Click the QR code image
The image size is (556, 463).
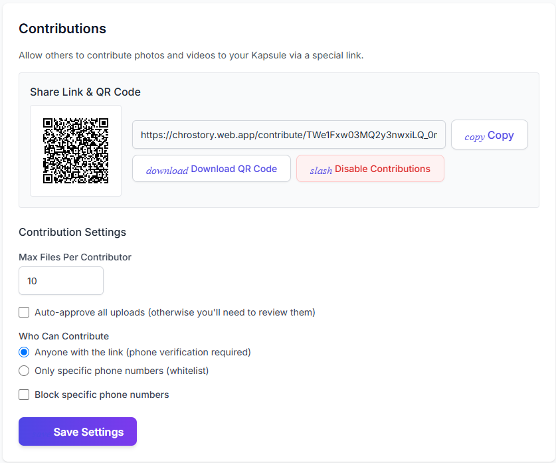click(76, 151)
